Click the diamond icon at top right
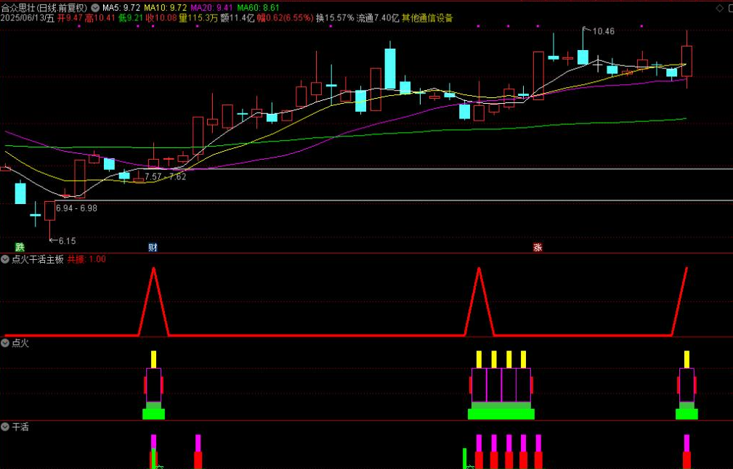The height and width of the screenshot is (469, 733). 720,8
